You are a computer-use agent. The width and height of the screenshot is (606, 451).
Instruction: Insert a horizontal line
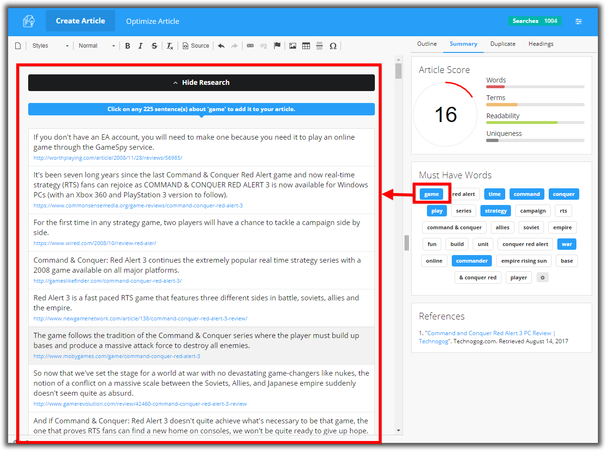pyautogui.click(x=319, y=46)
